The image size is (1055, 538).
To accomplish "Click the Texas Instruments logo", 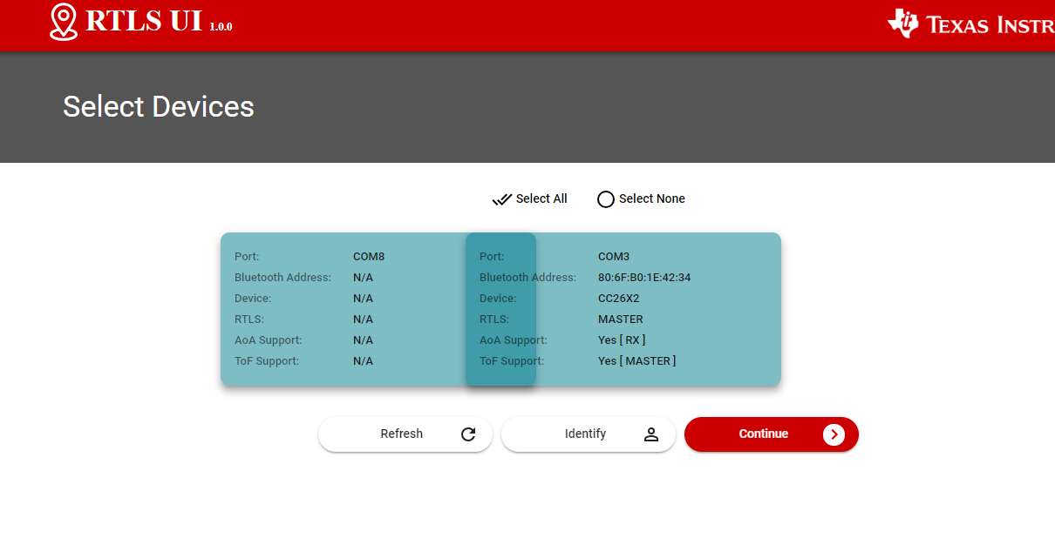I will pyautogui.click(x=970, y=24).
